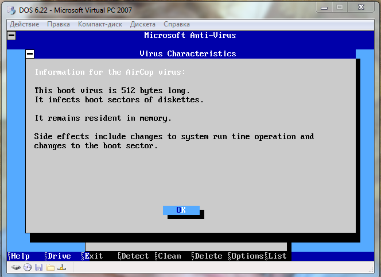Click the Virtual PC title bar icon
The image size is (381, 277).
[11, 10]
